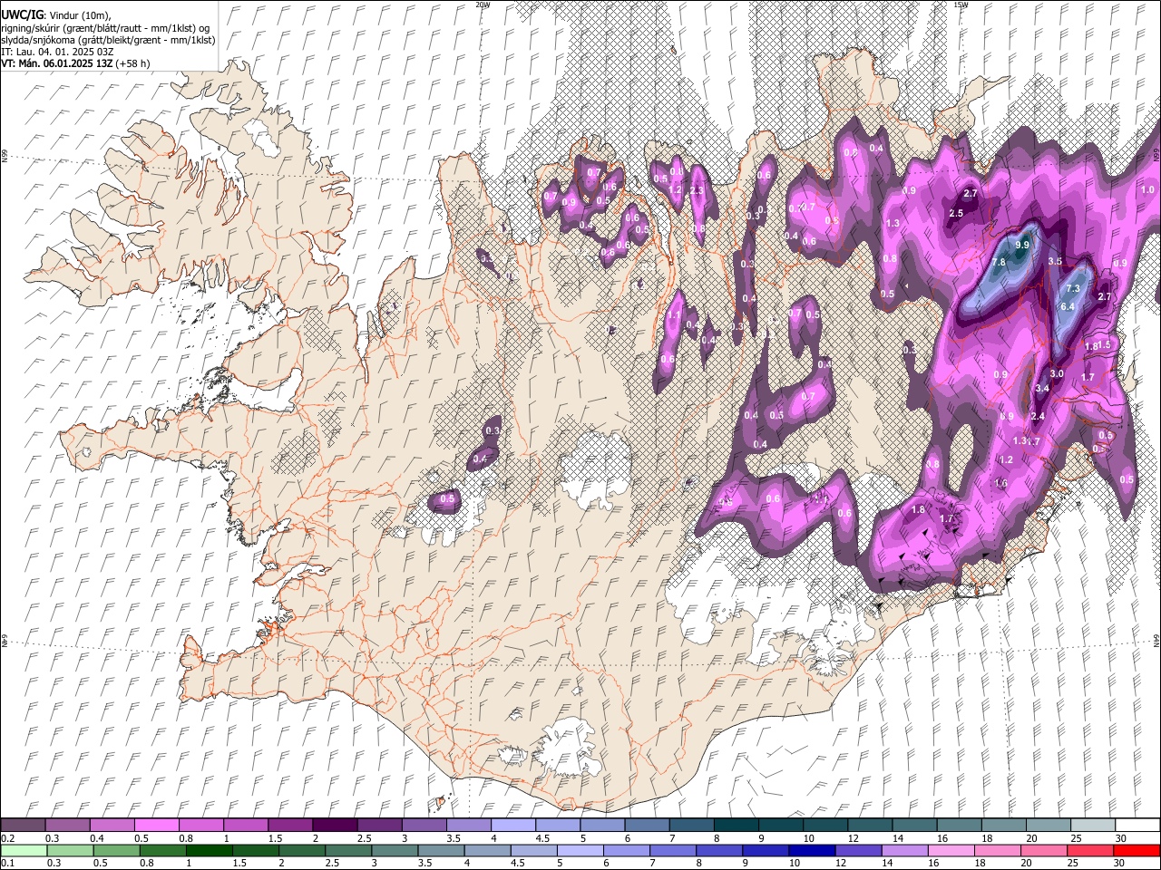Click the 30 label on the rain scale

point(1120,864)
